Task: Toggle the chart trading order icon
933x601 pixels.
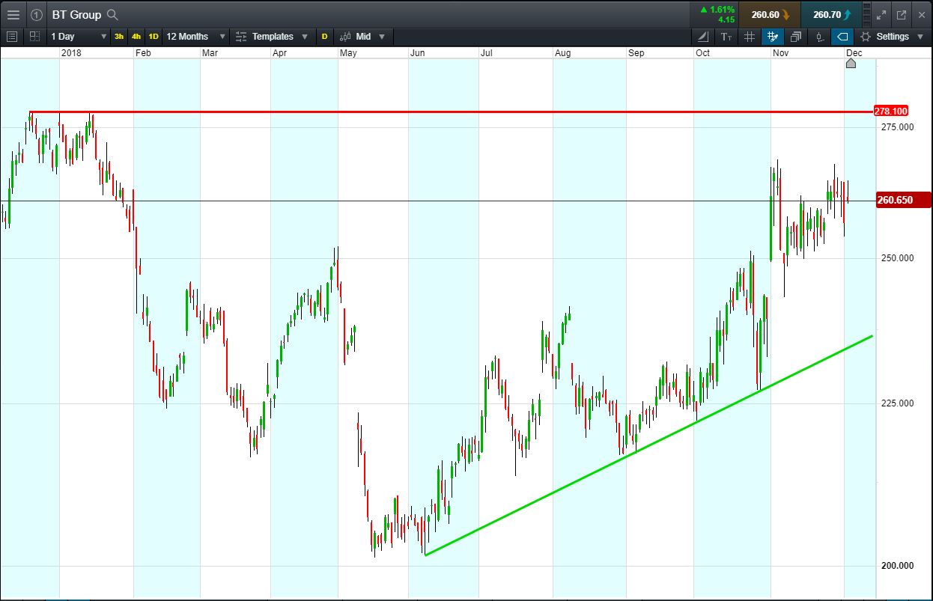Action: point(820,36)
